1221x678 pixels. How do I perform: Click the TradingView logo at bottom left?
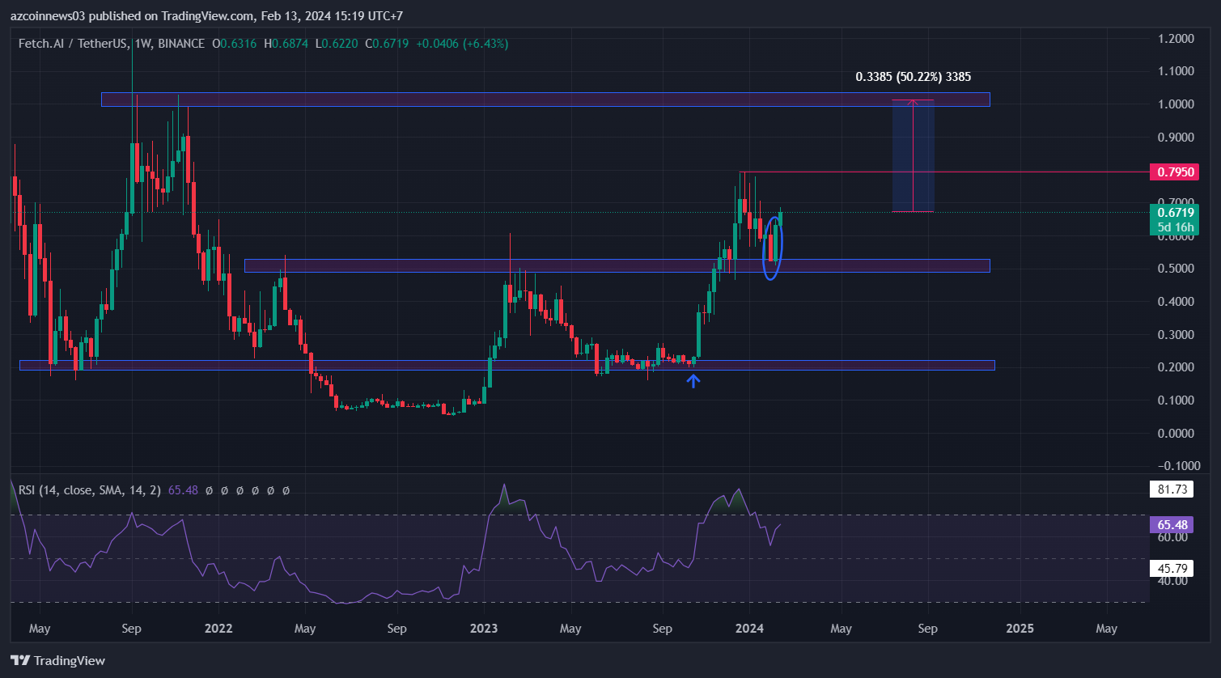point(57,661)
